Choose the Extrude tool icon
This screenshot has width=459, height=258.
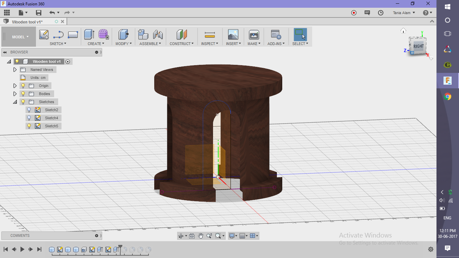tap(89, 34)
